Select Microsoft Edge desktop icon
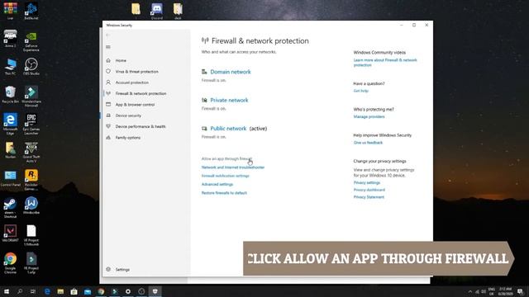529x297 pixels. point(10,124)
